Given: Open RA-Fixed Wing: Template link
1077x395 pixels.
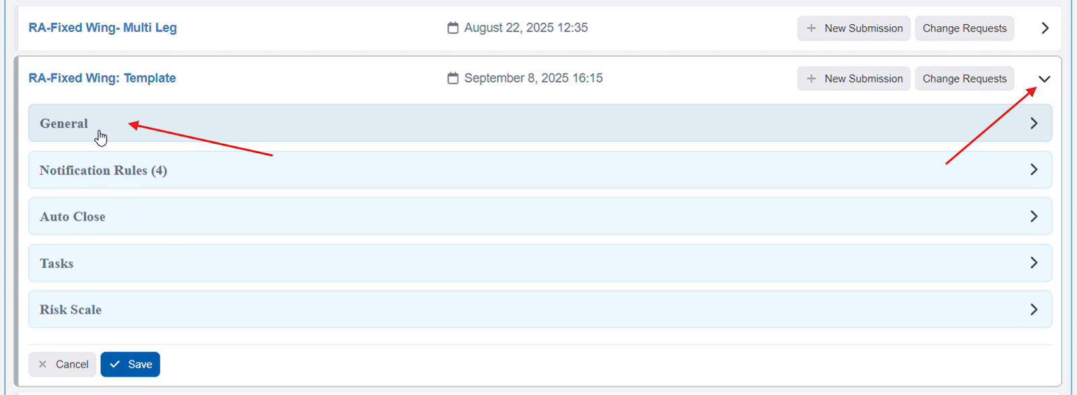Looking at the screenshot, I should (102, 78).
